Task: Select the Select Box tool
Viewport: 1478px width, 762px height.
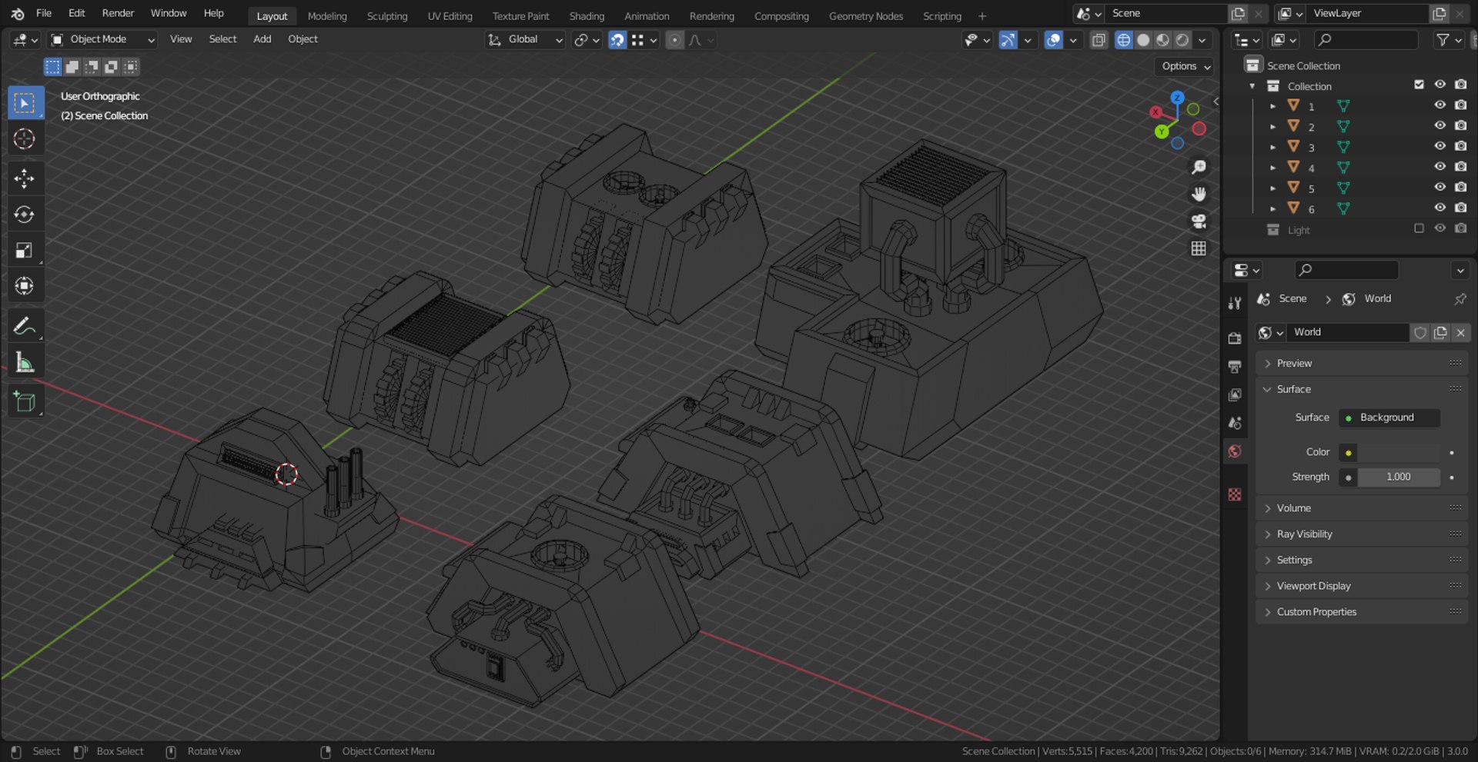Action: (x=25, y=103)
